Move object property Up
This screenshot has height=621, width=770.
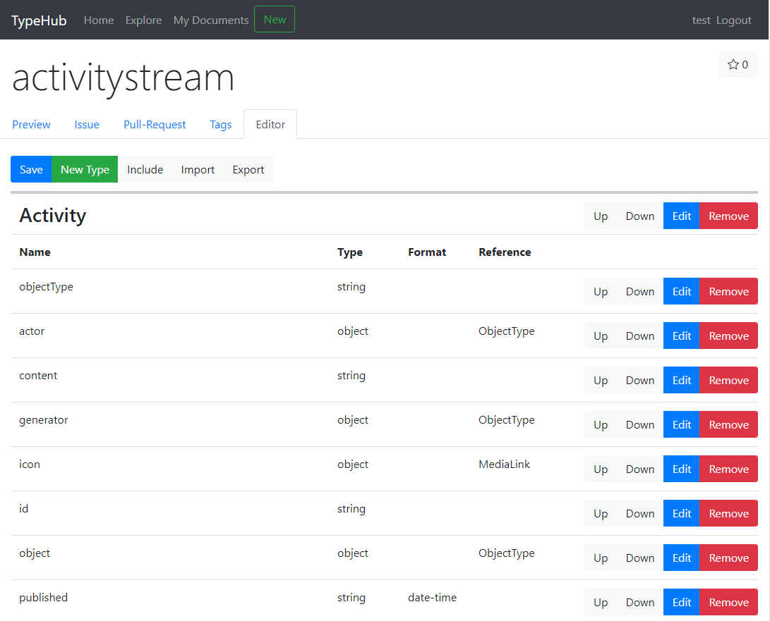tap(601, 558)
